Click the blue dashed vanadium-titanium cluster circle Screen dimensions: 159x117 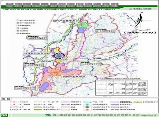coord(59,56)
